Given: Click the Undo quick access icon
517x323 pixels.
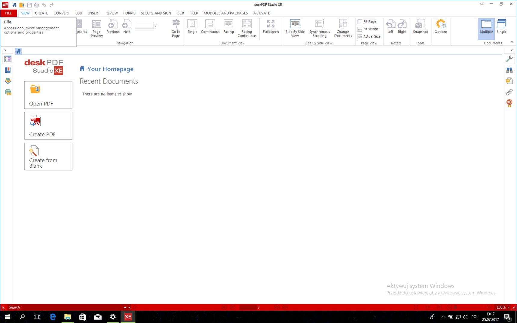Looking at the screenshot, I should click(44, 5).
